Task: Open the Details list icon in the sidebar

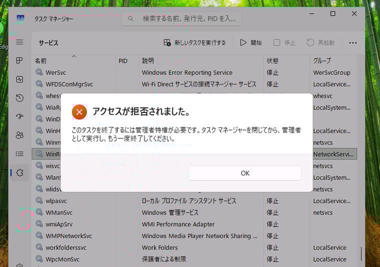Action: pyautogui.click(x=19, y=154)
